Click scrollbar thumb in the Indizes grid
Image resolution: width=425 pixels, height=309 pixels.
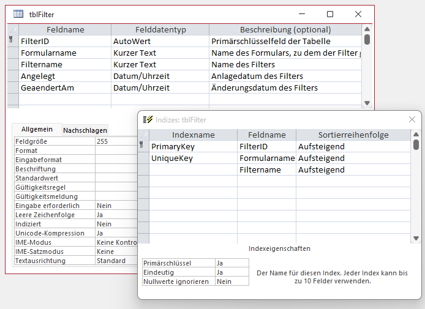tap(416, 144)
